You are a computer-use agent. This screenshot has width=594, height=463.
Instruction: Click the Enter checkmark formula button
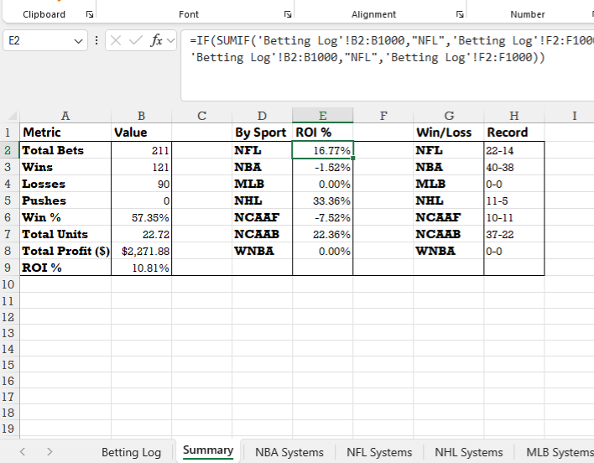pyautogui.click(x=136, y=40)
